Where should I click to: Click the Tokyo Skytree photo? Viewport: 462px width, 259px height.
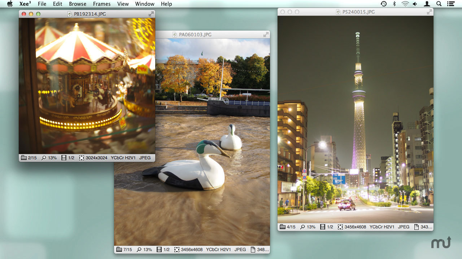coord(356,119)
